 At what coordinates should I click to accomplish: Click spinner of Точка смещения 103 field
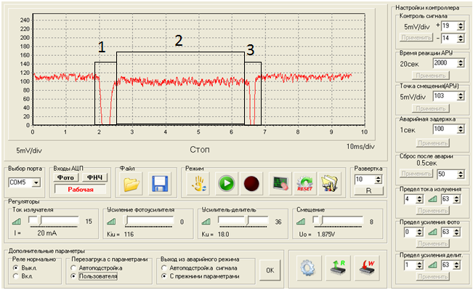click(461, 96)
